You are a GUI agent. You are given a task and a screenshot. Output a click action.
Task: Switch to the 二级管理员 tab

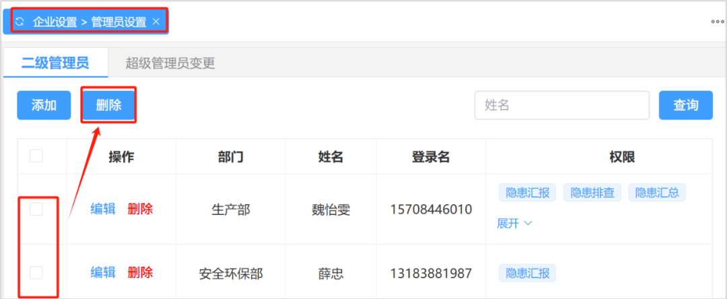55,64
